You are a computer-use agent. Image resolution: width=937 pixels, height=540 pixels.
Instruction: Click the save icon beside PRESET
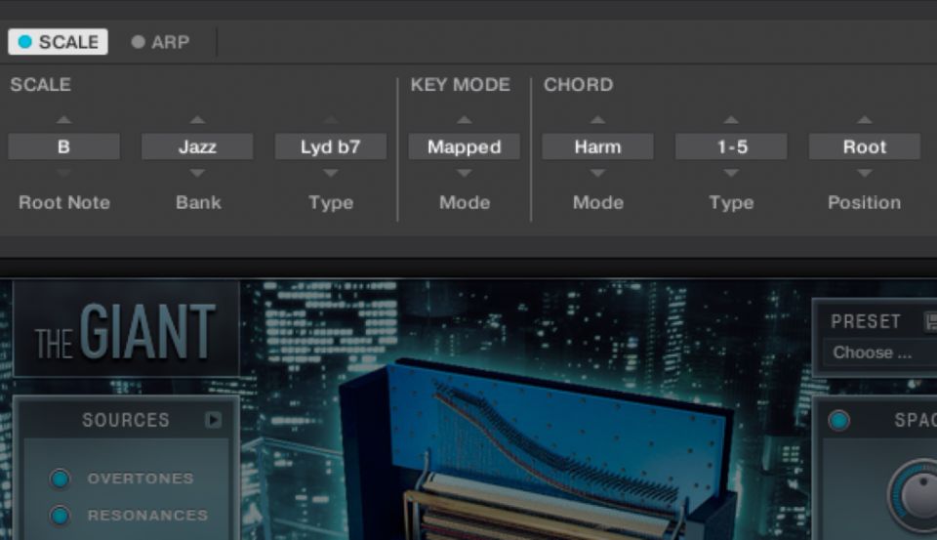pos(931,321)
